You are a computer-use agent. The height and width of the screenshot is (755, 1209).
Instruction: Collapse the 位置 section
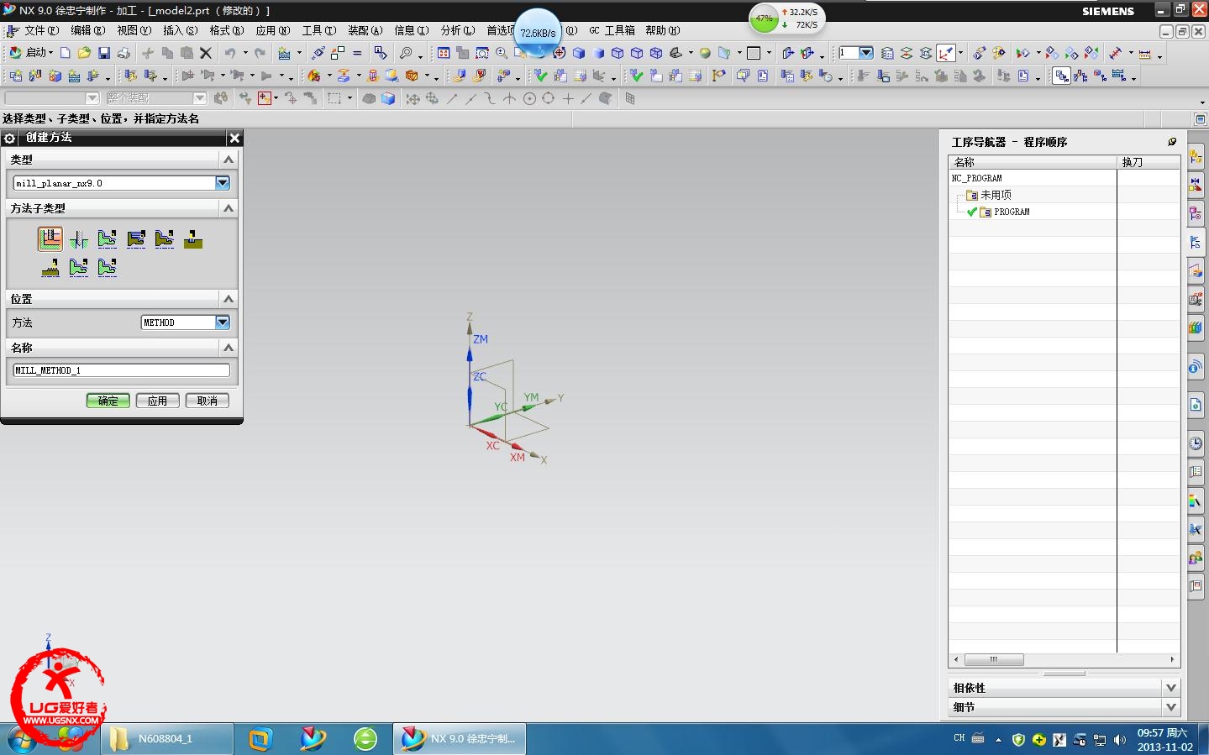pos(228,298)
